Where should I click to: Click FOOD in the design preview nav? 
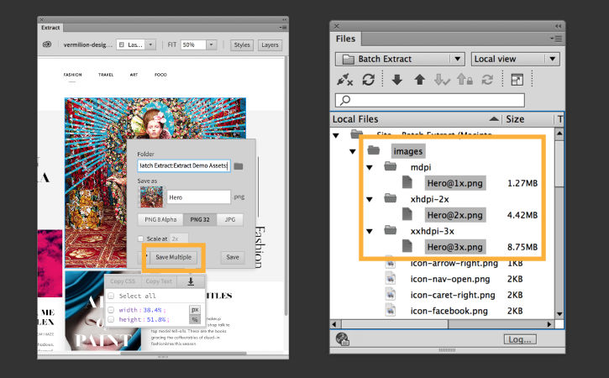point(160,75)
